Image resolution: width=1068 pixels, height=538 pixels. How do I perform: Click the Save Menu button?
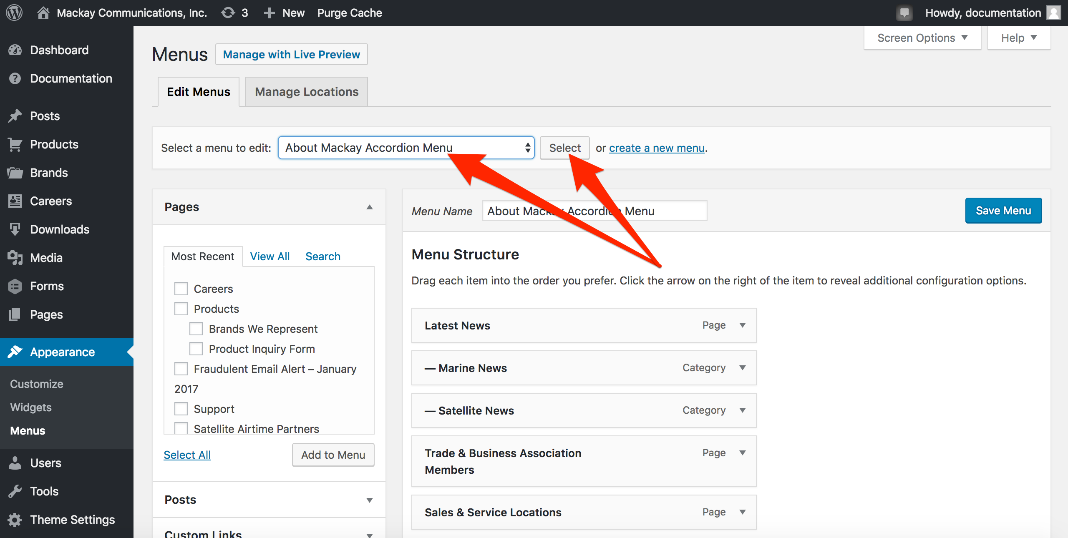(1003, 211)
